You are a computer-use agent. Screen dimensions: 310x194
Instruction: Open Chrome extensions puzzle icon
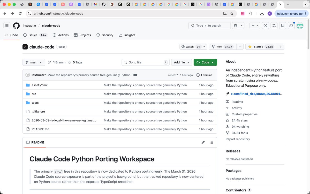pyautogui.click(x=251, y=14)
